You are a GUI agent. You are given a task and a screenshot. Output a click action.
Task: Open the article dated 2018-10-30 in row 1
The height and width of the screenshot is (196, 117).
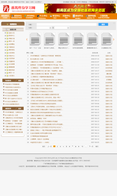[x=45, y=56]
